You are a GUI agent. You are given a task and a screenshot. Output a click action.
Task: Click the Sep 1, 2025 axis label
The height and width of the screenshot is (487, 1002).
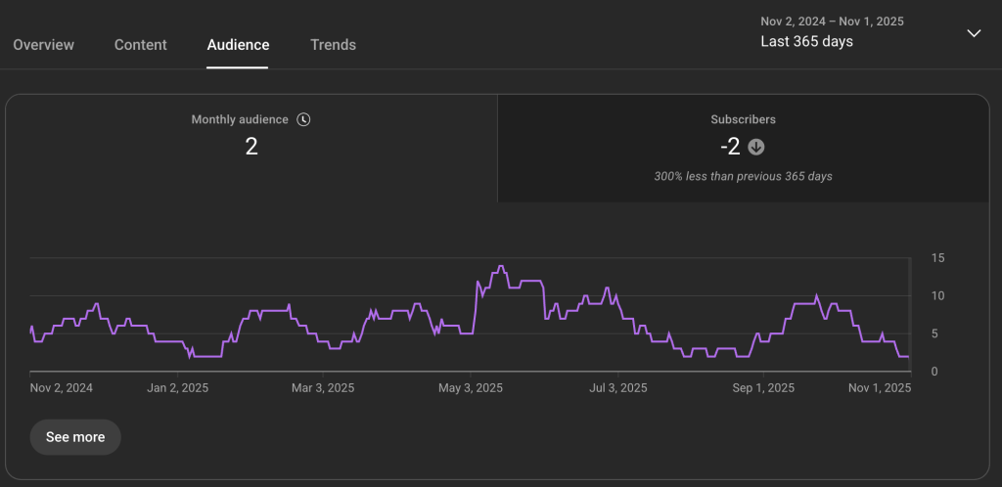pos(763,388)
